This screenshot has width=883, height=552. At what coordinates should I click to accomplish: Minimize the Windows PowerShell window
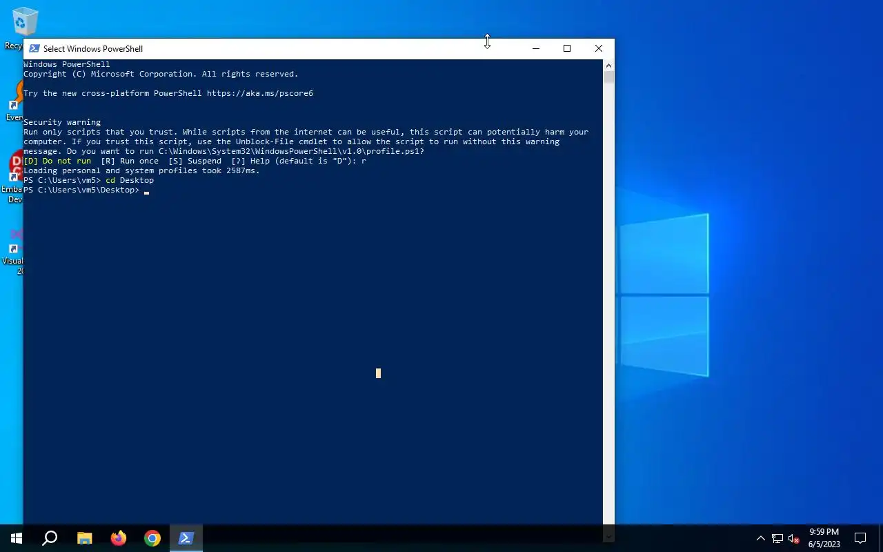pyautogui.click(x=536, y=48)
